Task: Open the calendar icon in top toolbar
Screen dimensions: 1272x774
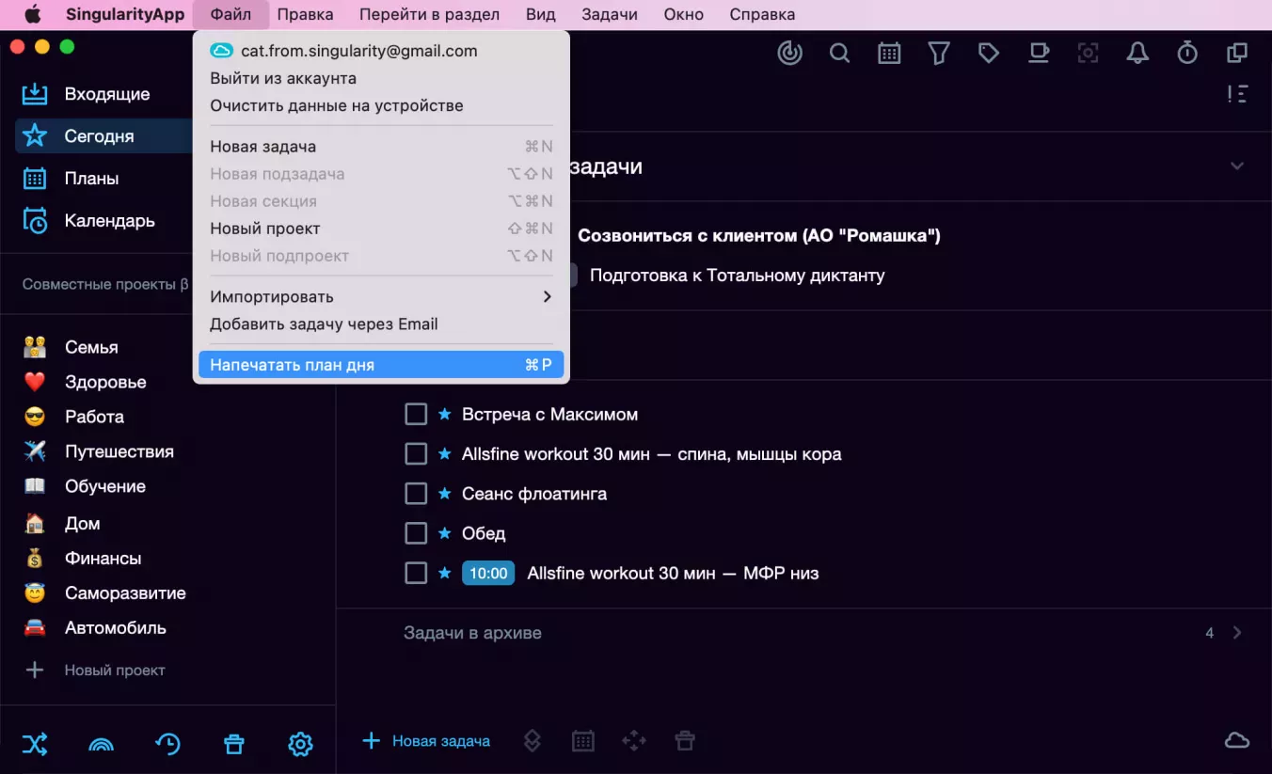Action: pyautogui.click(x=889, y=54)
